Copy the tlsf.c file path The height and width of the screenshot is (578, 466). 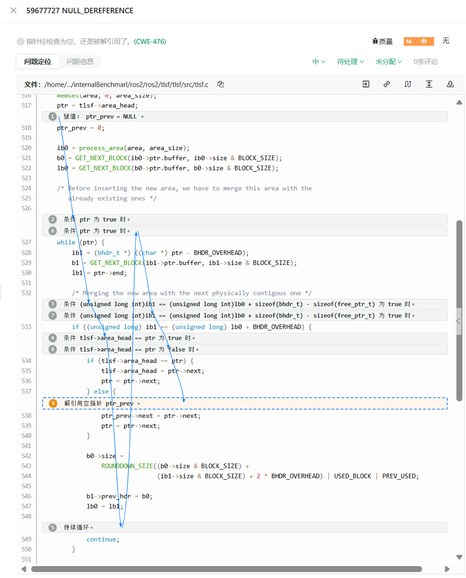221,84
